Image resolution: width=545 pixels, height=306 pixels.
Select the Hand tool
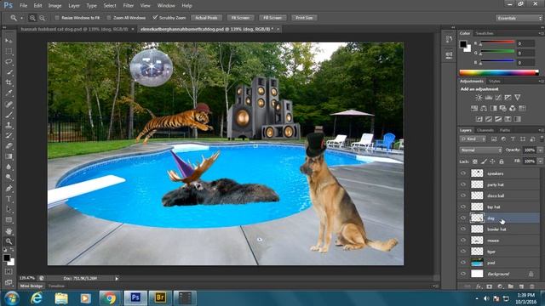tap(9, 230)
